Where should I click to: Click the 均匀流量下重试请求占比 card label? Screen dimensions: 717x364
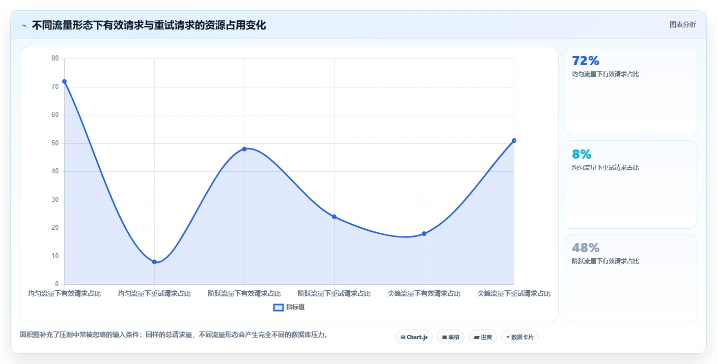605,168
